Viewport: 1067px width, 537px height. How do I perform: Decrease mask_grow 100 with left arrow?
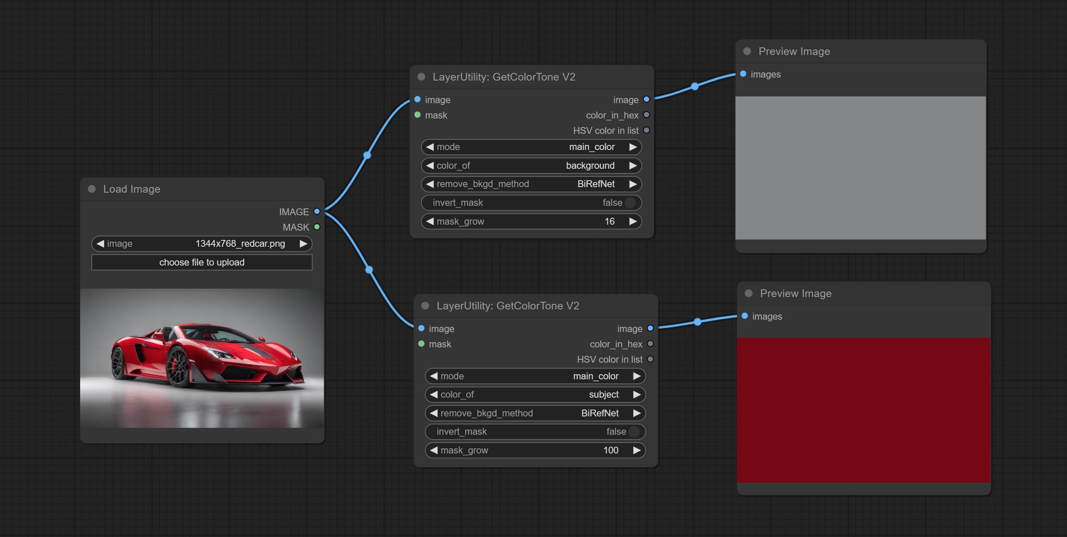pos(434,450)
